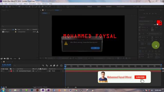Switch to the Small Screen workspace

pos(120,7)
